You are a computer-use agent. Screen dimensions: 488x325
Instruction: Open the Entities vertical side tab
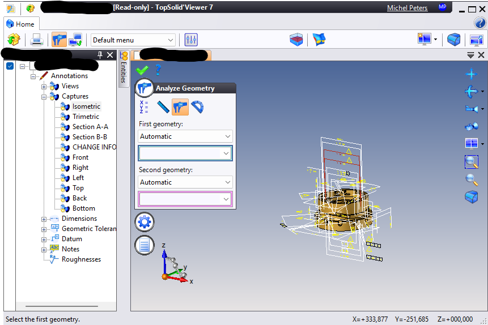pyautogui.click(x=124, y=69)
